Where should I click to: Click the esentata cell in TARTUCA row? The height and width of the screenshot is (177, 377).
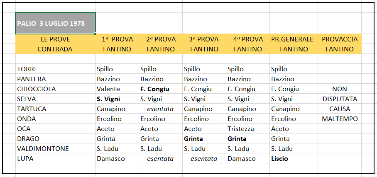tap(161, 109)
